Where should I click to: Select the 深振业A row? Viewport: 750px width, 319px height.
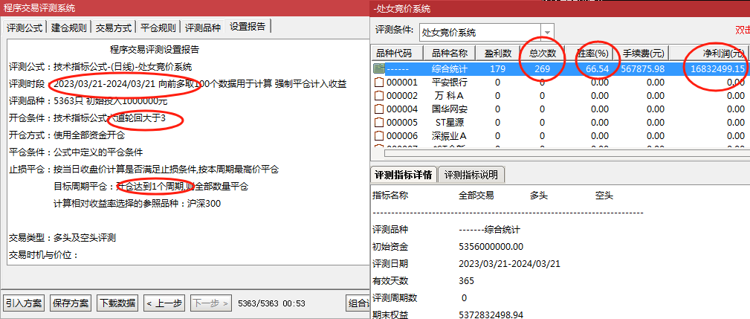(560, 136)
